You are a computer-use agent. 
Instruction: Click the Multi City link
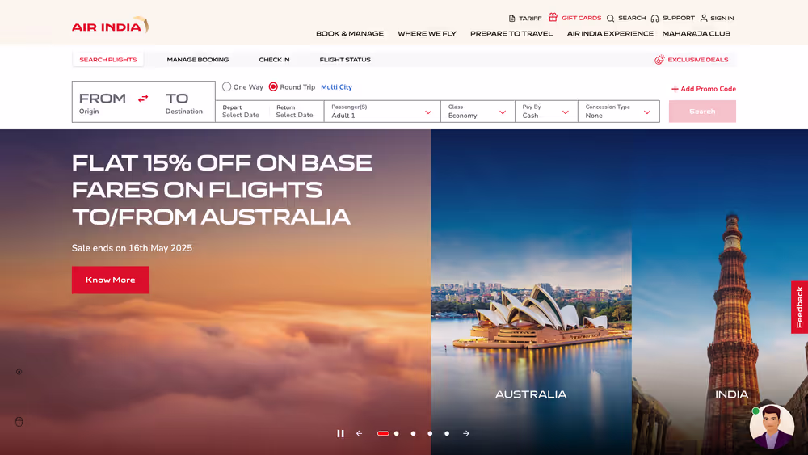[336, 87]
